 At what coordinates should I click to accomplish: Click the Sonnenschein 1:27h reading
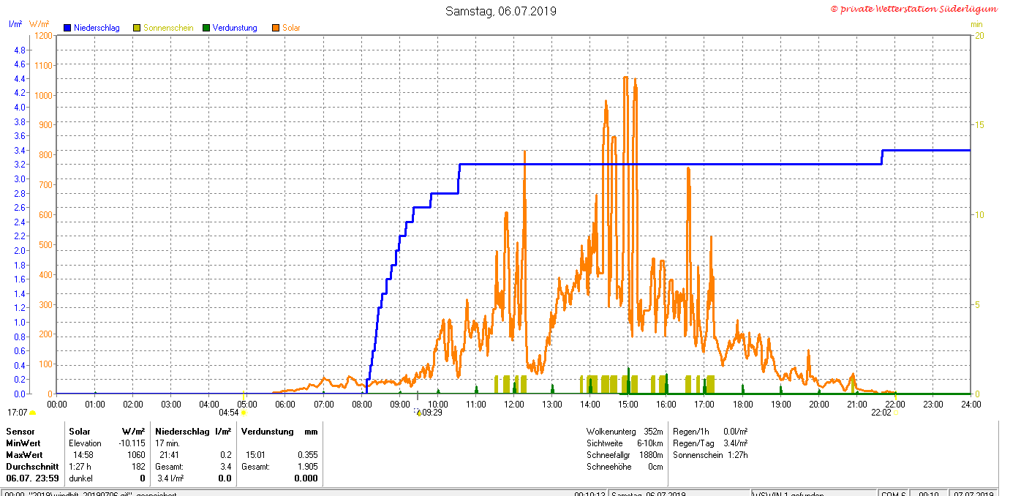[x=709, y=455]
